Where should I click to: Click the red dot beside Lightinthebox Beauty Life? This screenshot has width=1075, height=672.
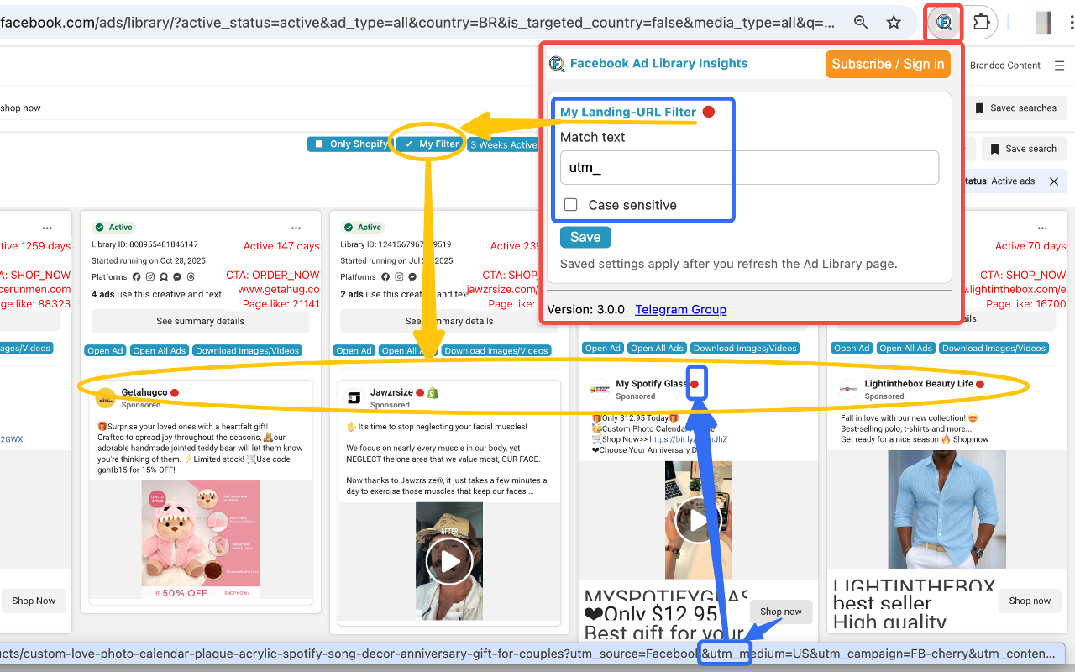coord(979,384)
